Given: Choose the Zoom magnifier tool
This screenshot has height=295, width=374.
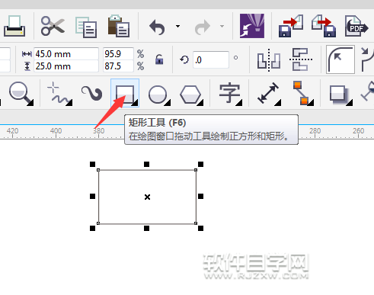Looking at the screenshot, I should point(21,93).
